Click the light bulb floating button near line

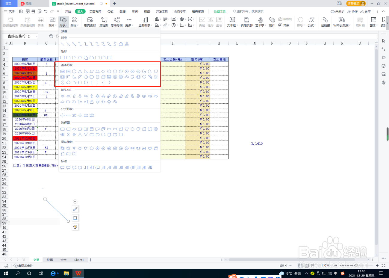(75, 227)
